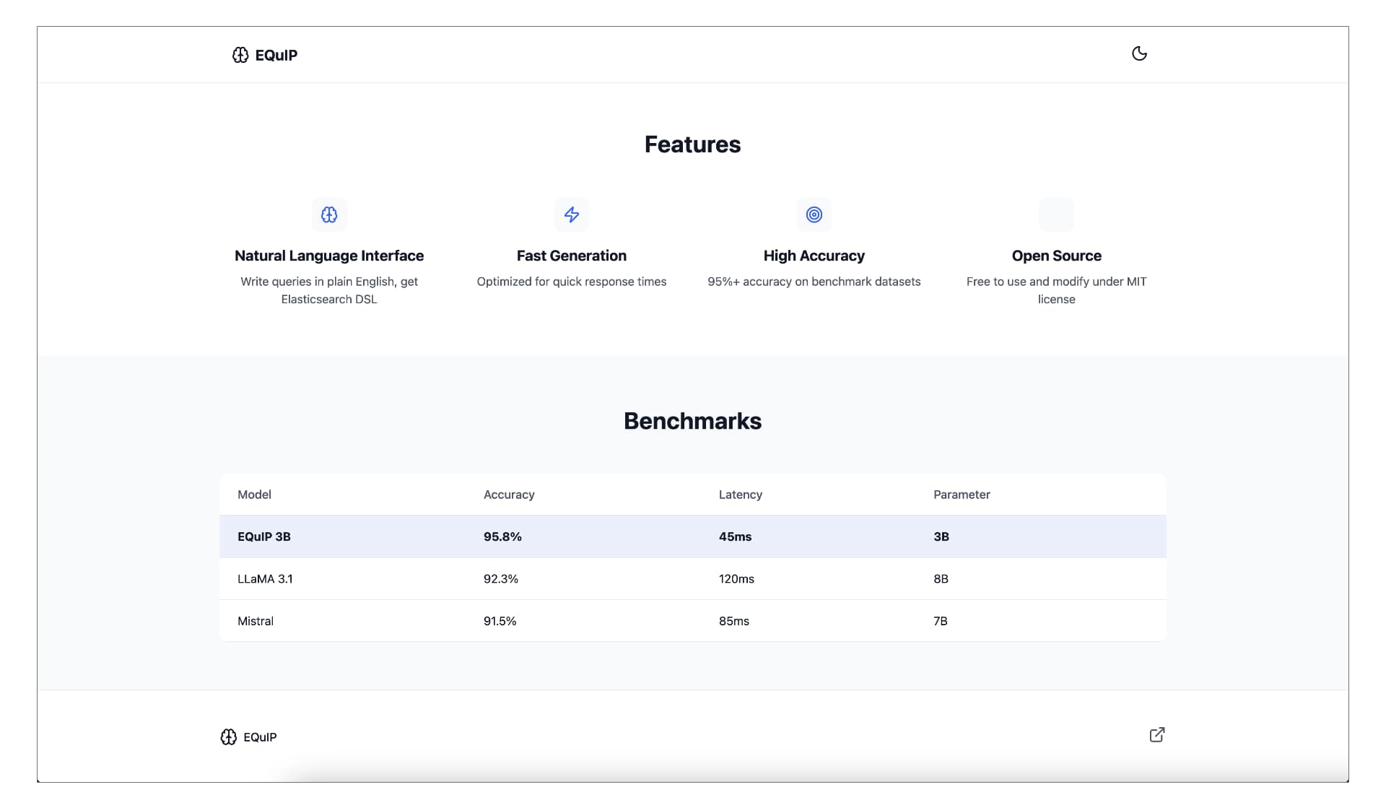The image size is (1386, 808).
Task: Click the High Accuracy target icon
Action: pyautogui.click(x=814, y=214)
